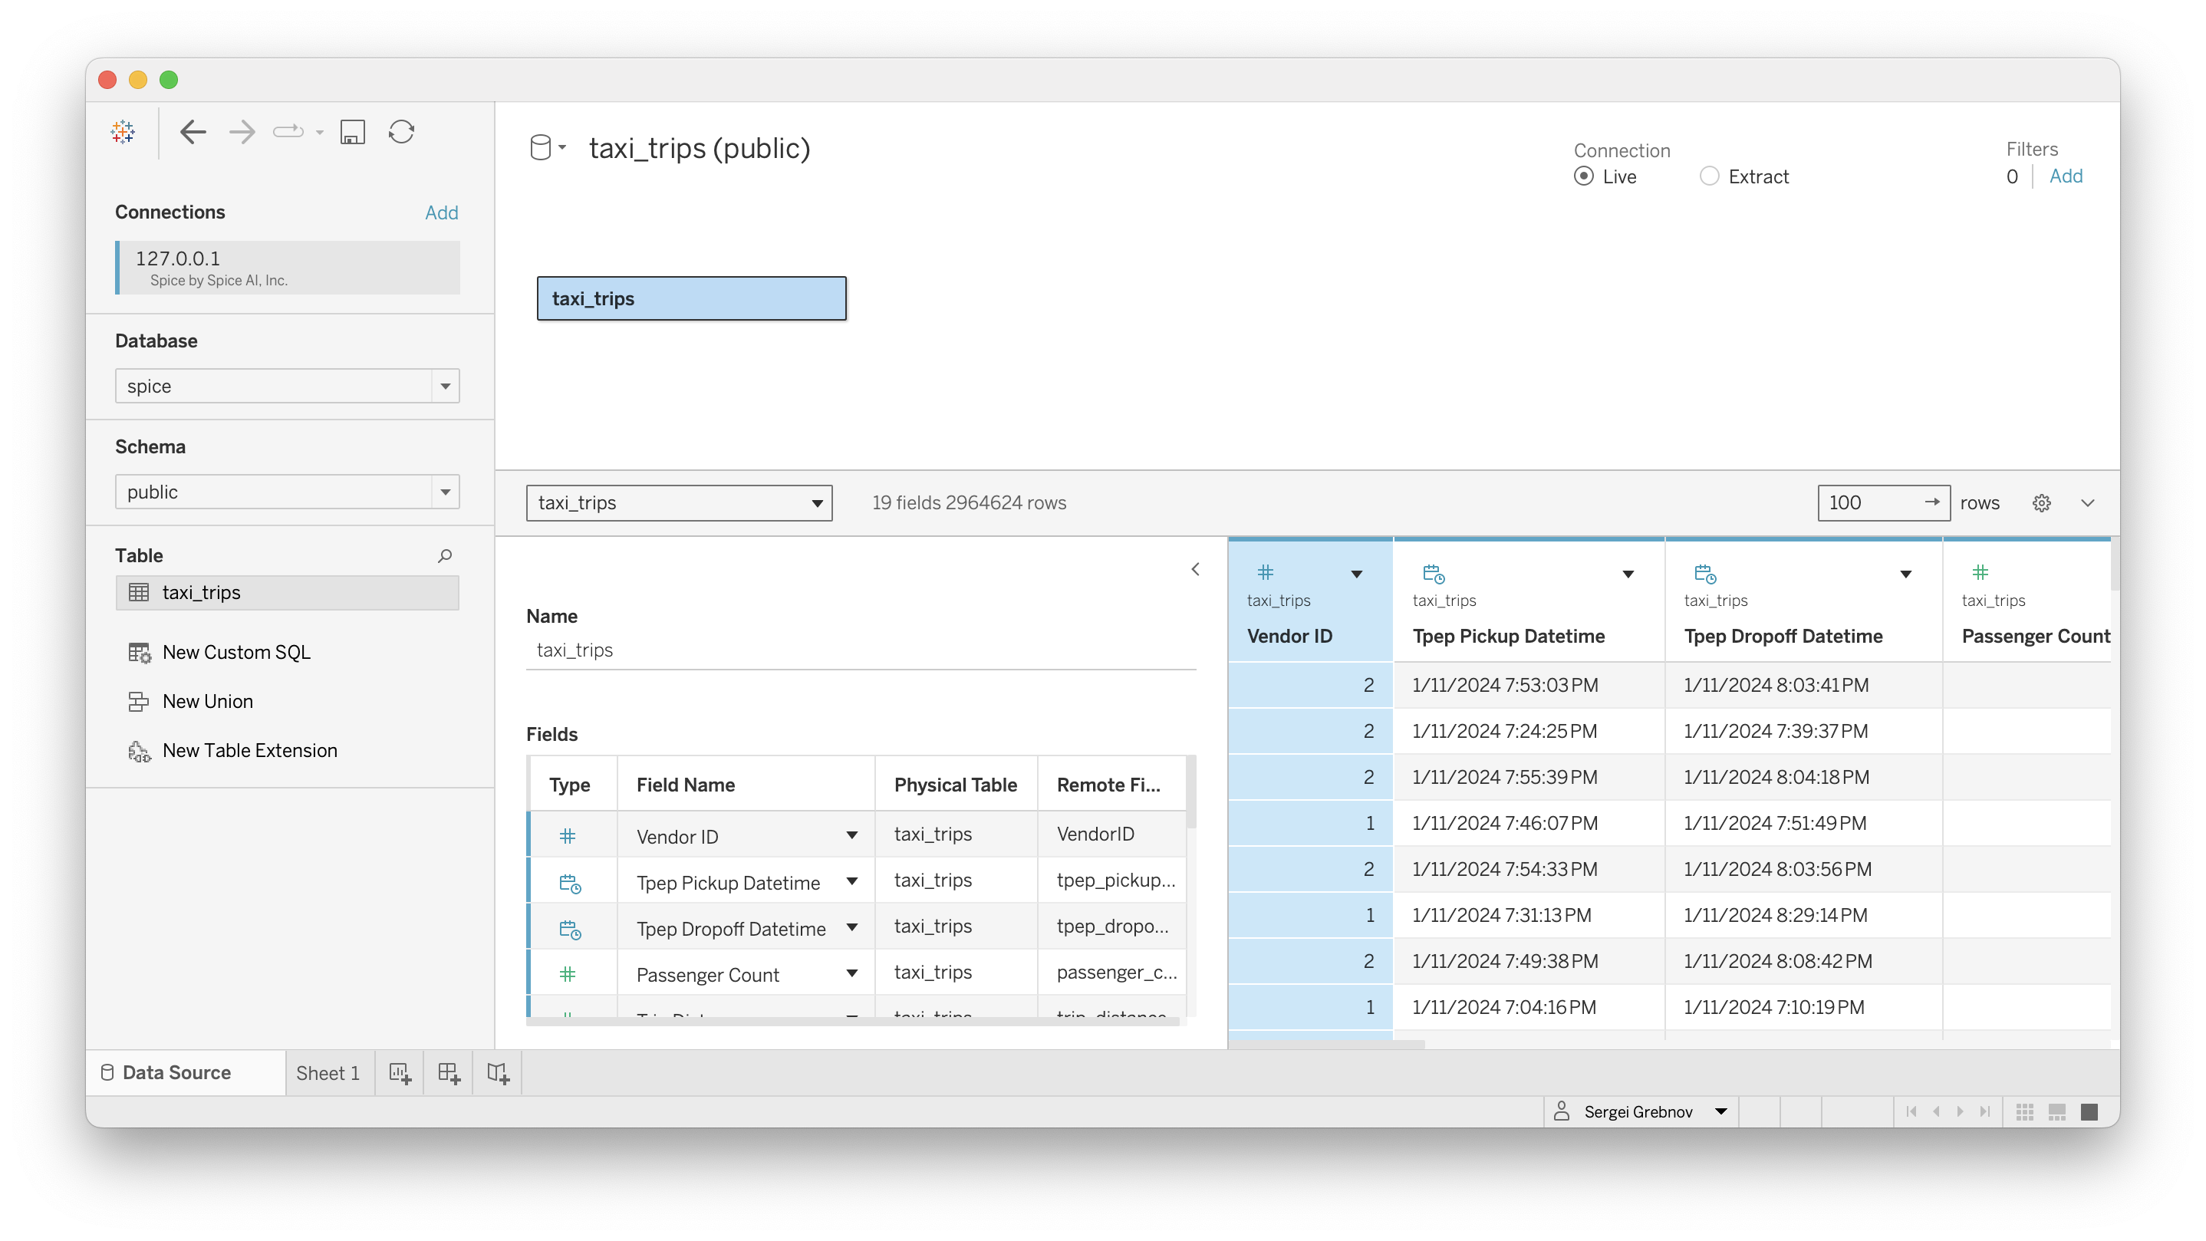Click Add next to Connections
The width and height of the screenshot is (2206, 1241).
point(442,212)
